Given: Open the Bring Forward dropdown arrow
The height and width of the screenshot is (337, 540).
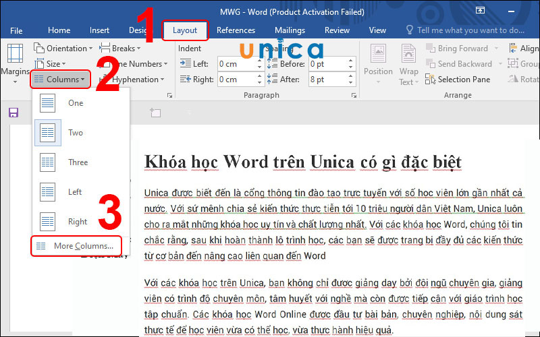Looking at the screenshot, I should point(496,48).
